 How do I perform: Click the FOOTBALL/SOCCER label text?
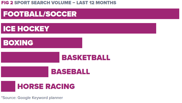coord(40,14)
